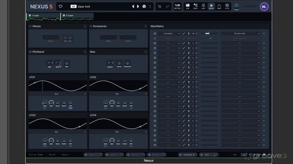Select the 1-Layer tab
This screenshot has width=293, height=164.
(43, 17)
